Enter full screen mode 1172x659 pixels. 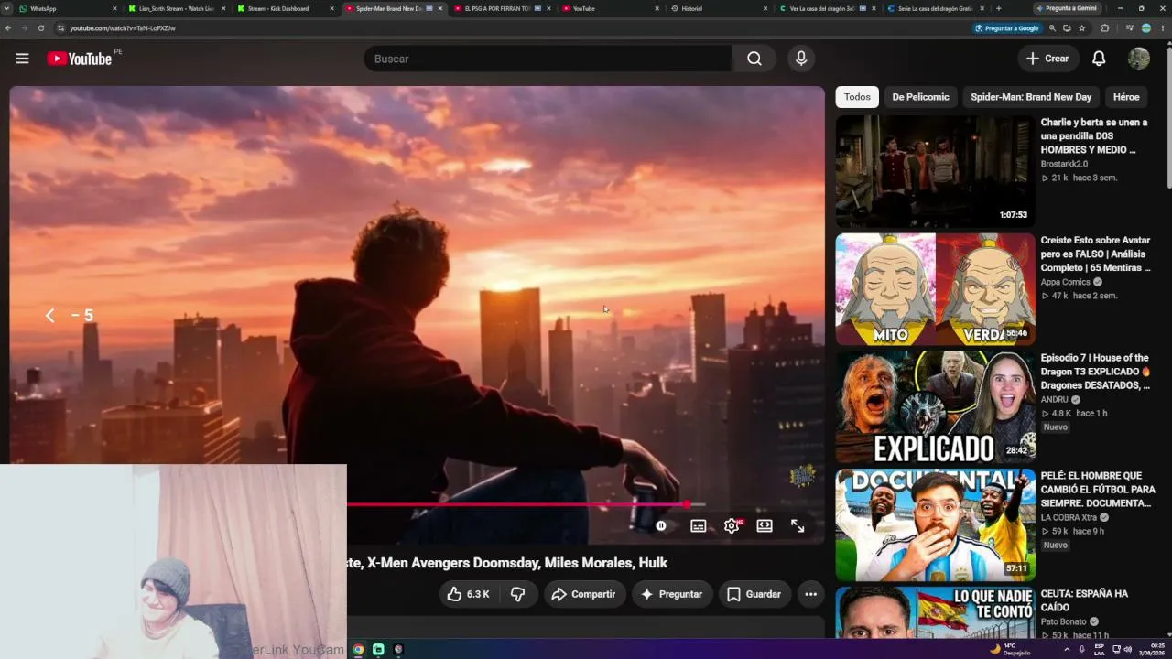click(x=798, y=526)
